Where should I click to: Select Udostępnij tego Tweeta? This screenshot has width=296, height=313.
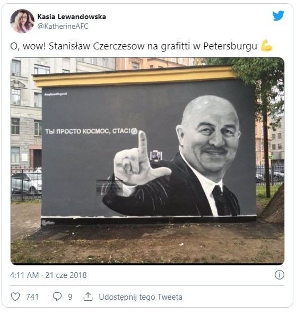click(141, 297)
